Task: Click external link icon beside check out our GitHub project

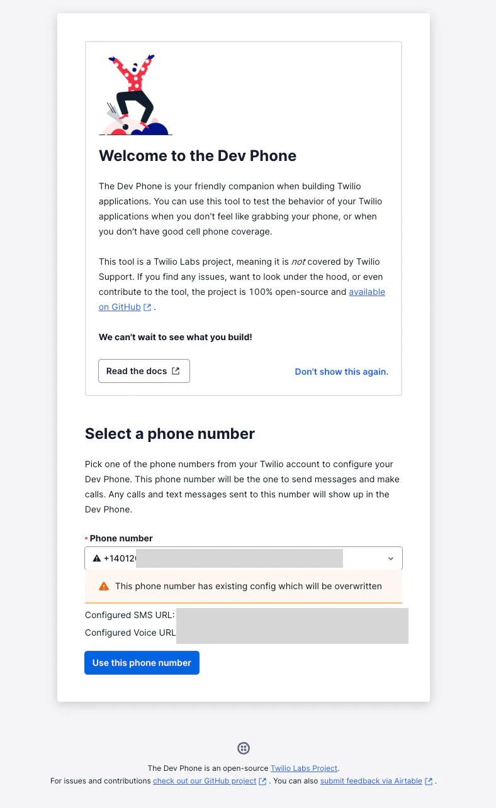Action: pyautogui.click(x=262, y=781)
